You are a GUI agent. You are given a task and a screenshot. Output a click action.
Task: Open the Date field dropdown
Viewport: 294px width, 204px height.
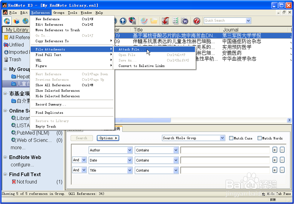point(130,160)
